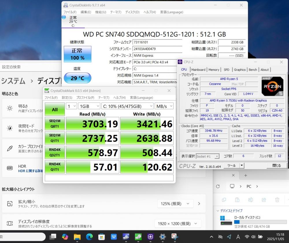Click the blue disk health status circle
The height and width of the screenshot is (243, 289).
pyautogui.click(x=64, y=17)
